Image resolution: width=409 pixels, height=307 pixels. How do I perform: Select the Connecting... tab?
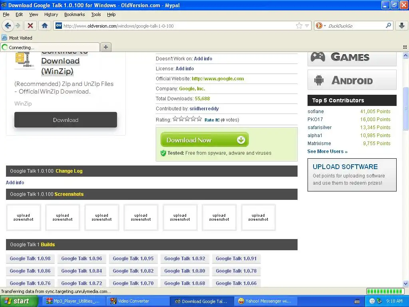50,47
